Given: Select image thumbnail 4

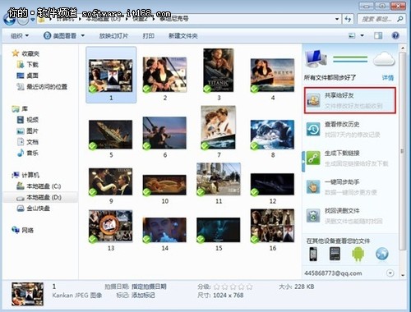Looking at the screenshot, I should coord(272,76).
